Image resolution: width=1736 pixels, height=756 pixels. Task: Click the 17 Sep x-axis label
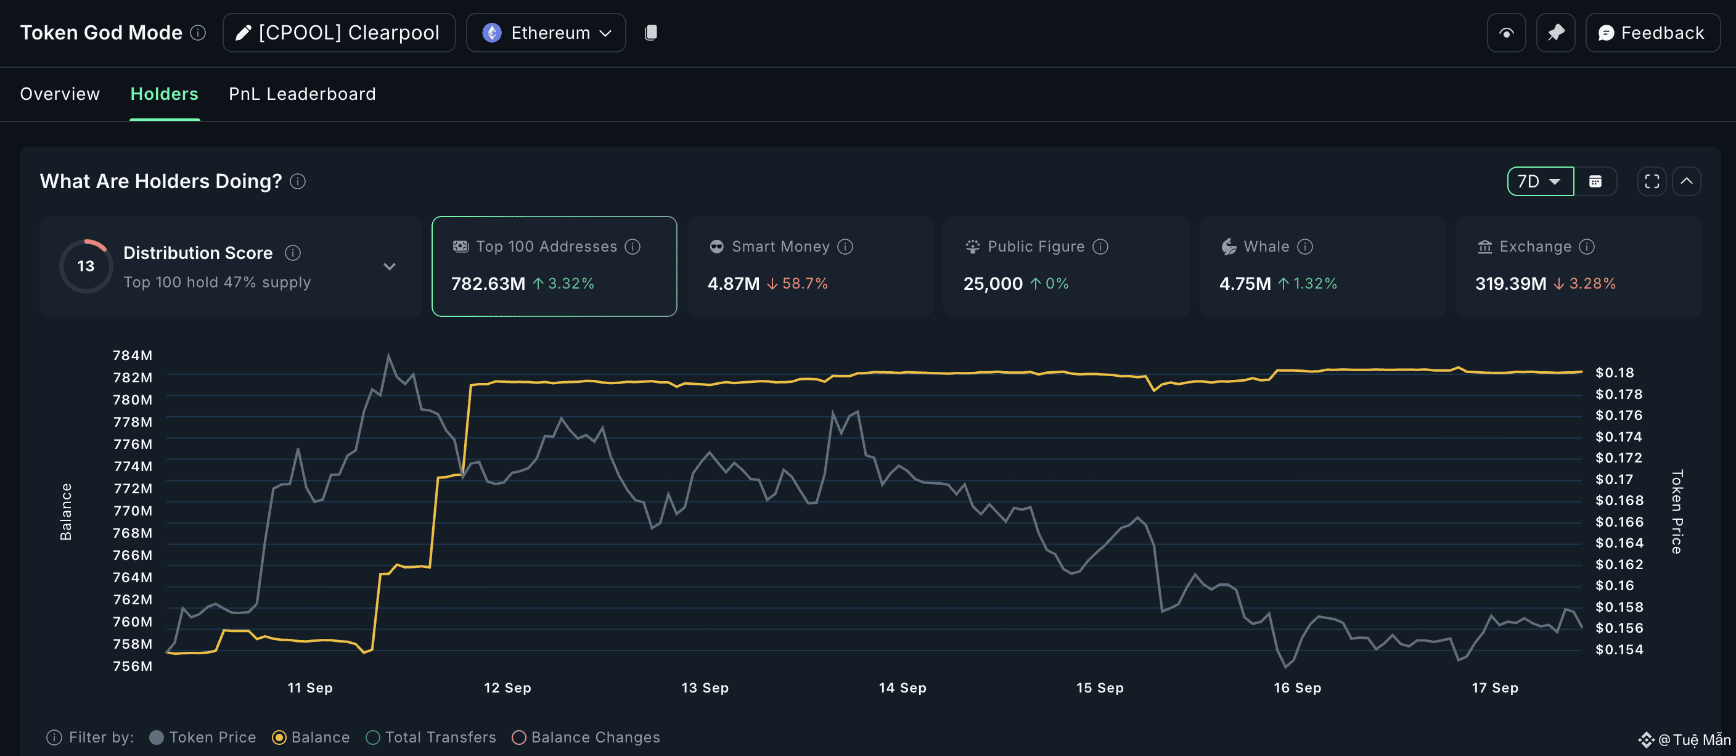pyautogui.click(x=1495, y=688)
